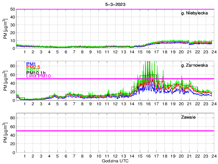
Task: Click the 80 tick on Zawale y-axis
Action: point(13,118)
